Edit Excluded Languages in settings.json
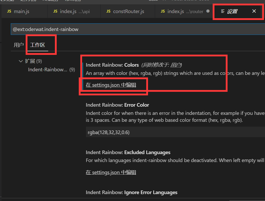Viewport: 265px width, 201px height. click(111, 172)
